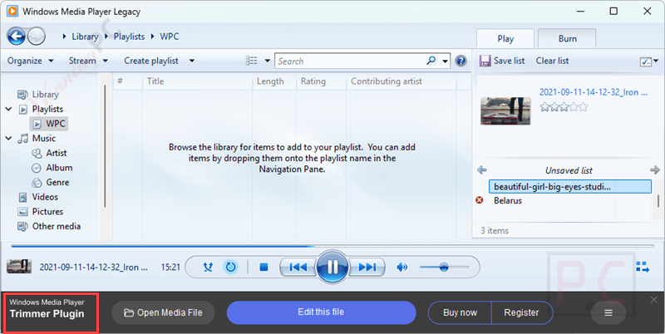The width and height of the screenshot is (665, 334).
Task: Click the Edit this file button
Action: pyautogui.click(x=321, y=312)
